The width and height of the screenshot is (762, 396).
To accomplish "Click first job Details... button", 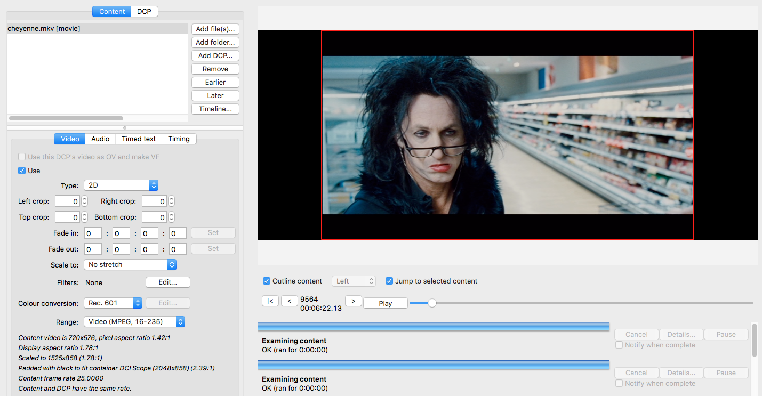I will [x=681, y=334].
